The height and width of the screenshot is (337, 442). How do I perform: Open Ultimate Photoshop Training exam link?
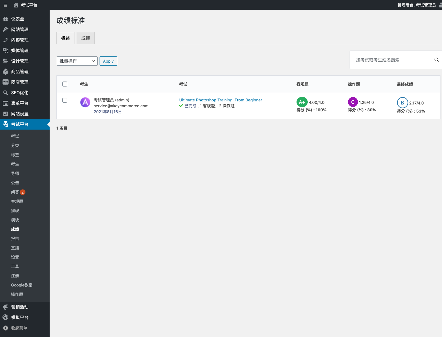point(221,100)
